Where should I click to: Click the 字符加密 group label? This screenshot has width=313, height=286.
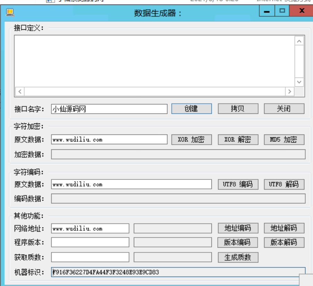[29, 126]
